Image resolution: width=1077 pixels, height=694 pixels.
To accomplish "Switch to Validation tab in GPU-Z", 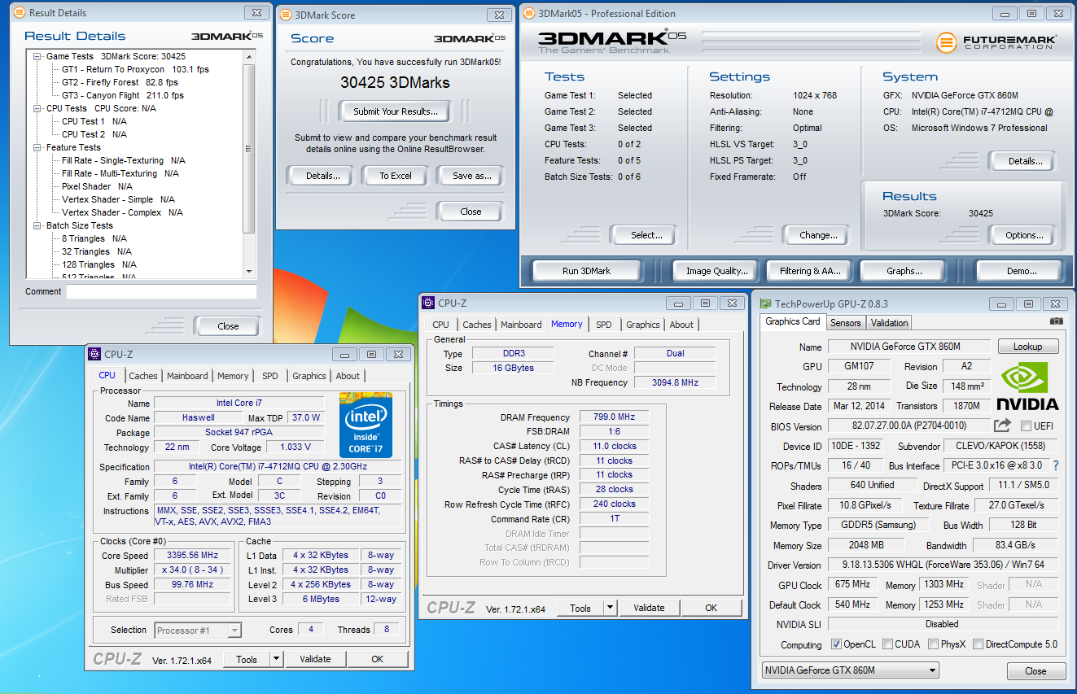I will point(889,323).
